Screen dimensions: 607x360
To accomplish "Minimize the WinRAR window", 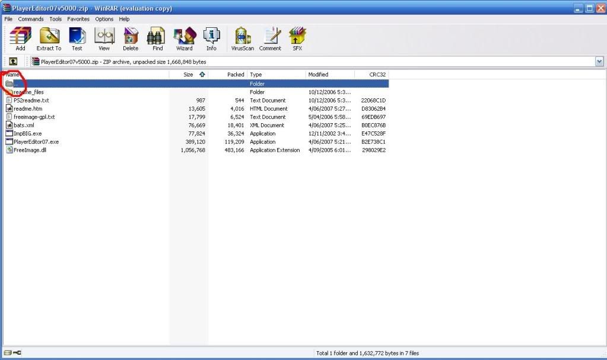I will pyautogui.click(x=578, y=8).
